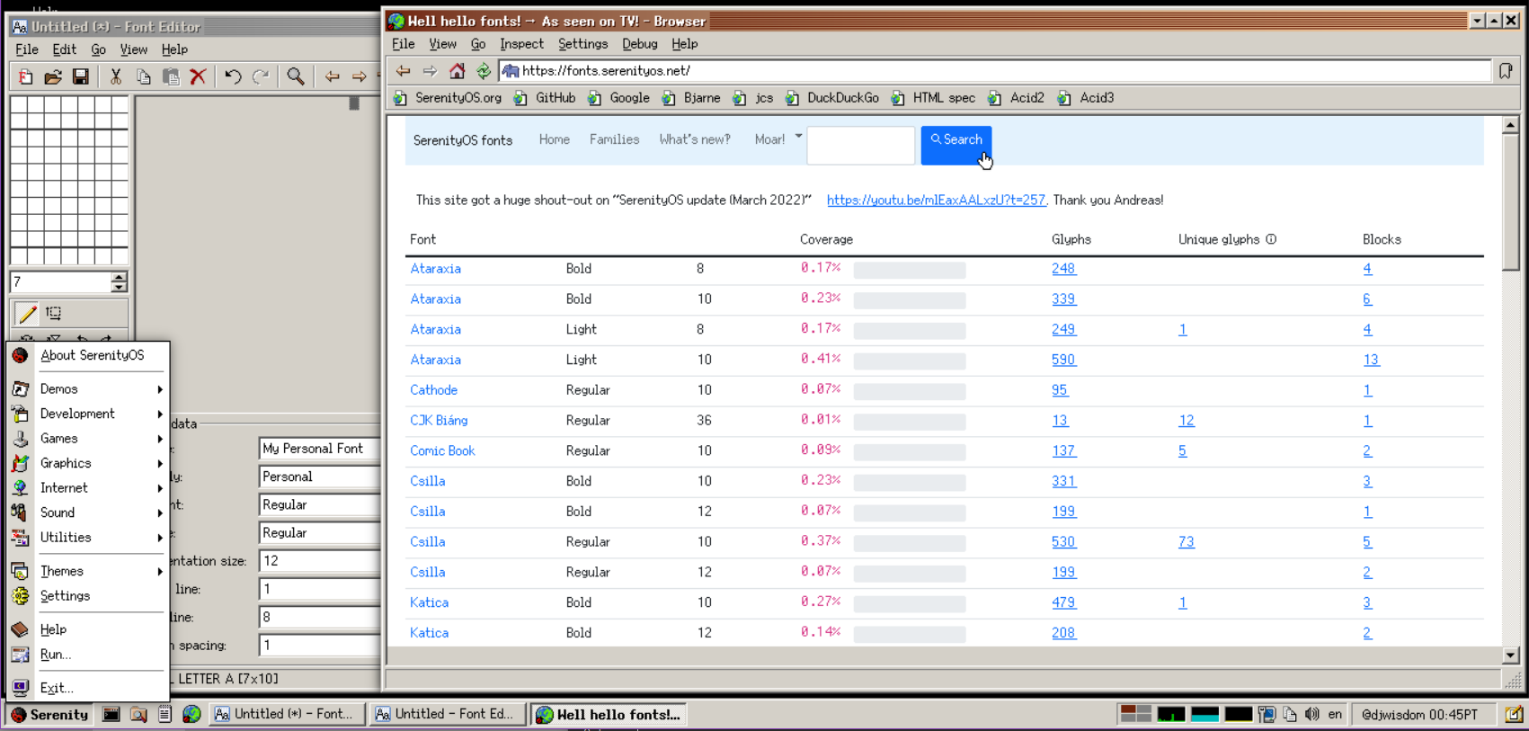The image size is (1529, 731).
Task: Click unique glyphs info circle icon
Action: 1271,239
